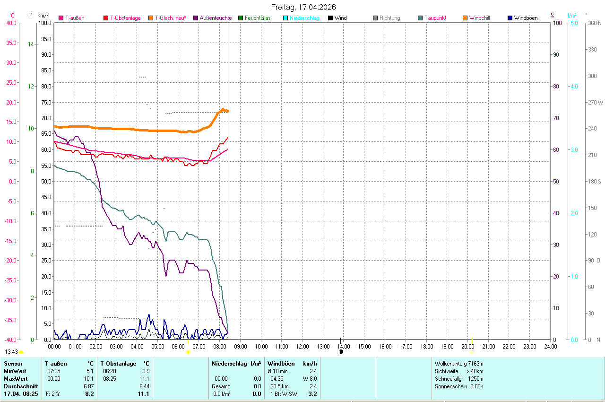Screen dimensions: 605x402
Task: Click the T-außen legend color square
Action: (61, 18)
